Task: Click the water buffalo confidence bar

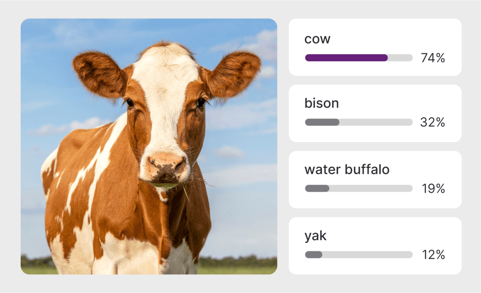Action: [317, 189]
